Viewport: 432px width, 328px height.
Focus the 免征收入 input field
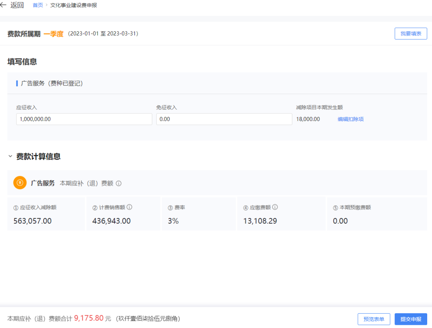coord(224,119)
